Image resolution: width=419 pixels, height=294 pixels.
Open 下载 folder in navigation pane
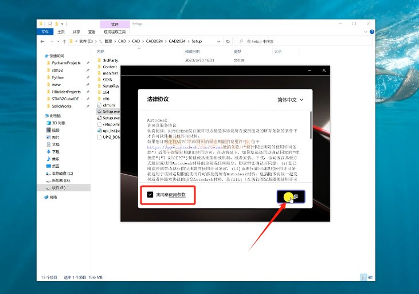click(x=56, y=151)
